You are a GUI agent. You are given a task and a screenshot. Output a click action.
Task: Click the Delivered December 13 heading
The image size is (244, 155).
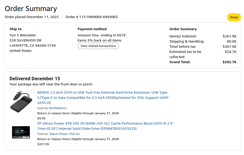tap(35, 79)
